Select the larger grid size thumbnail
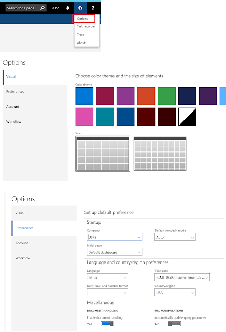This screenshot has height=332, width=226. coord(103,154)
